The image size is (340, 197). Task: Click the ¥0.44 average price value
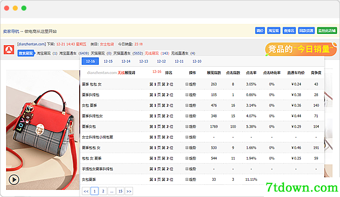296,116
